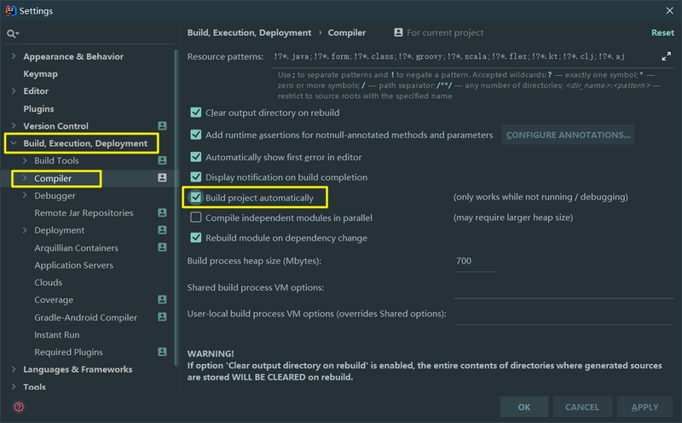Click the expand icon beside the Resource patterns field
682x423 pixels.
[666, 56]
